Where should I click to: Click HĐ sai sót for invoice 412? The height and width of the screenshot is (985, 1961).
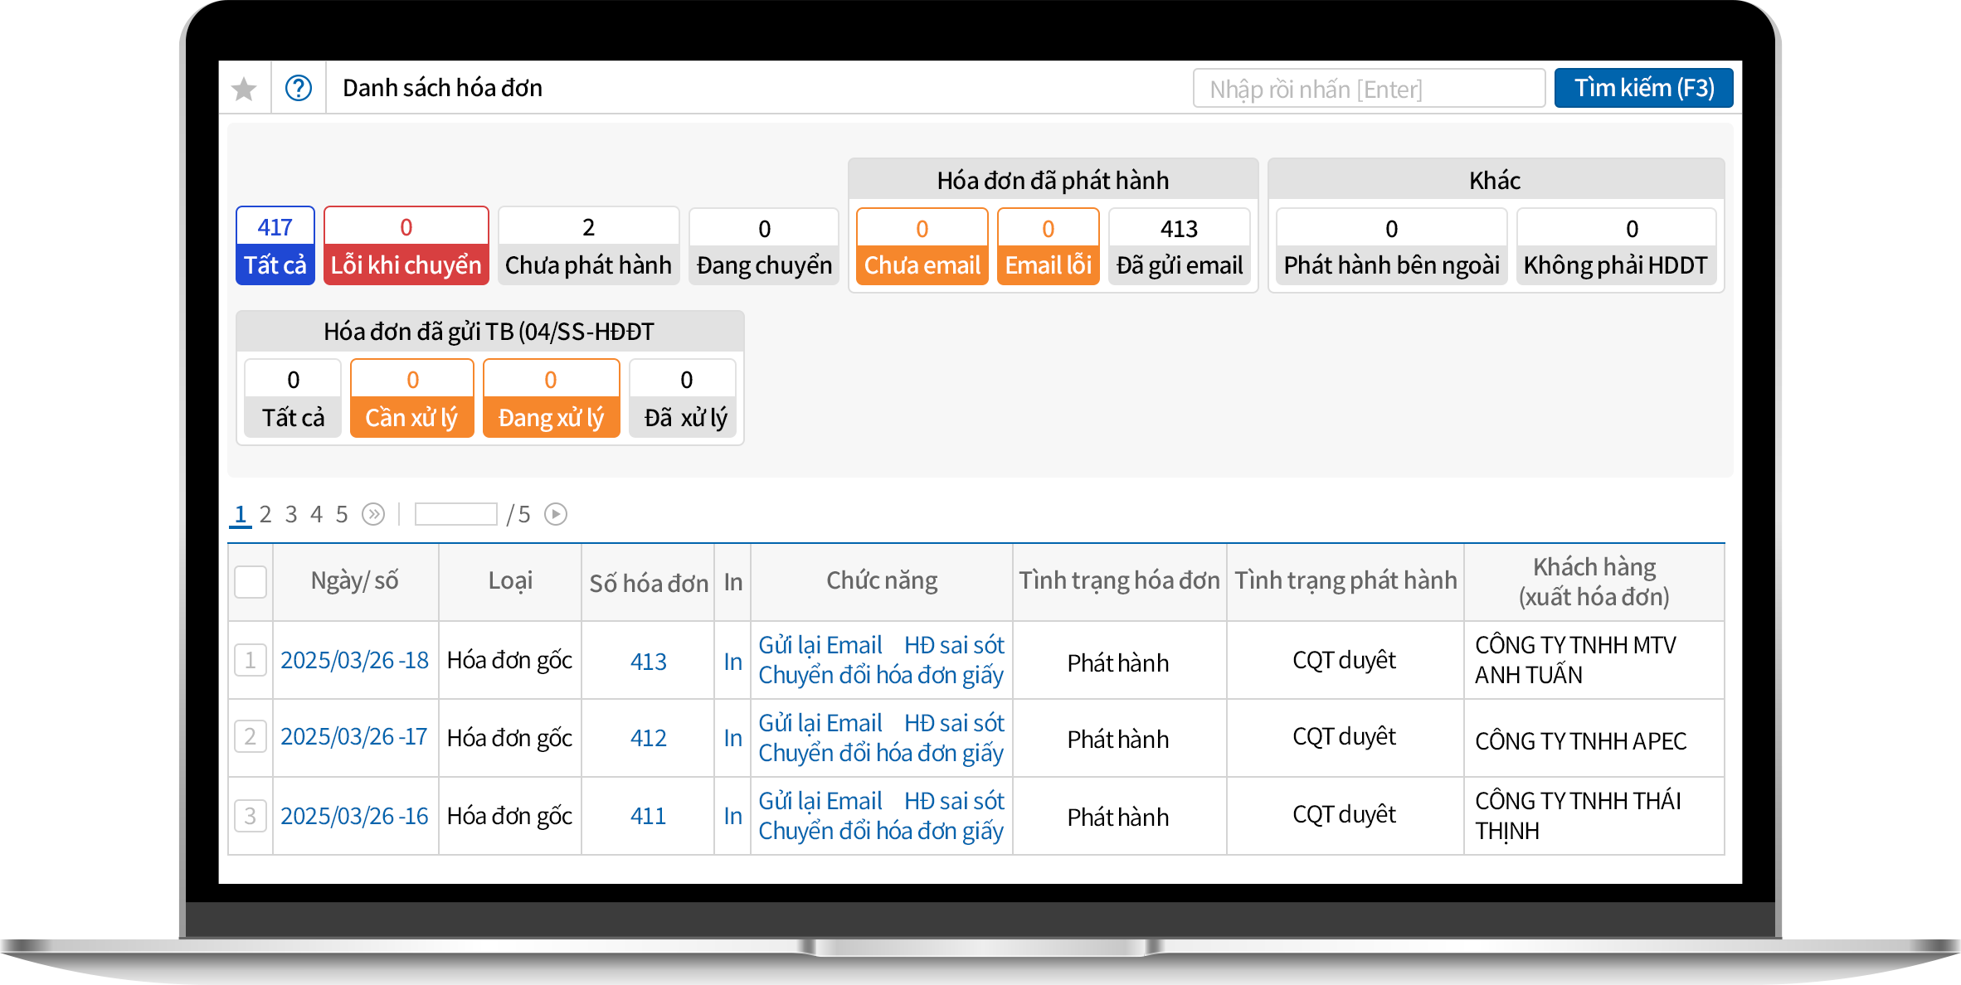tap(954, 723)
